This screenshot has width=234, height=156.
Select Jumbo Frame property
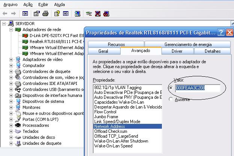point(128,117)
